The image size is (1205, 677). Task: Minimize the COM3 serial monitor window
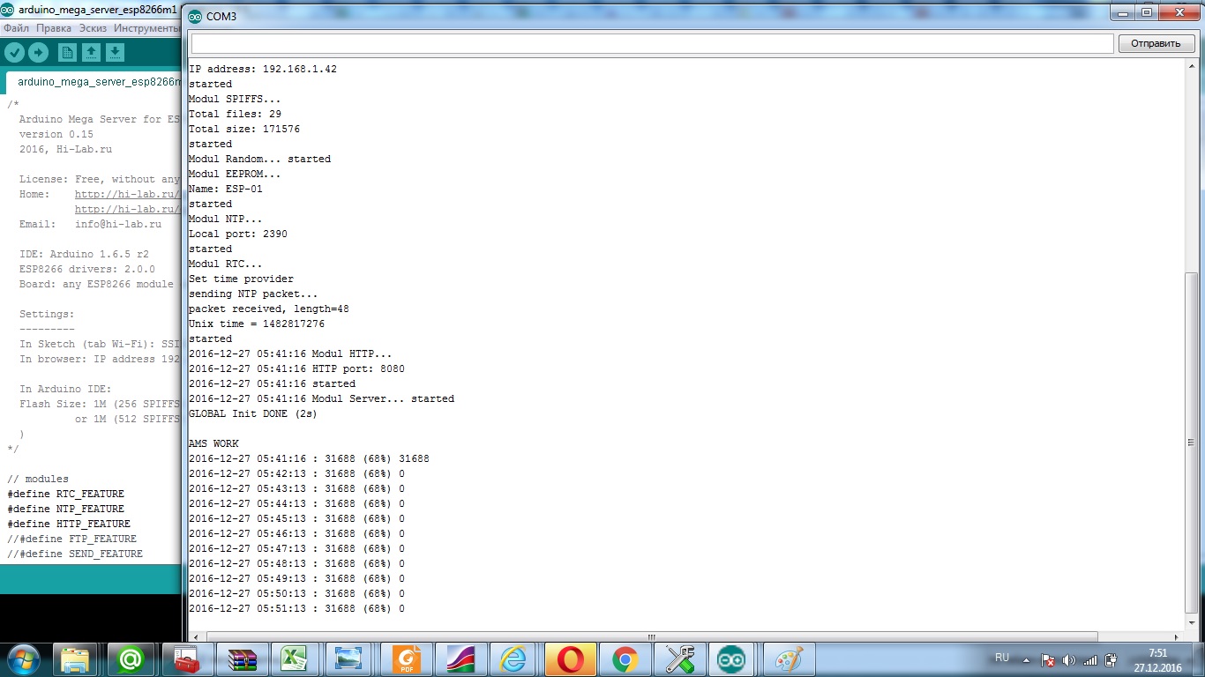(1123, 13)
